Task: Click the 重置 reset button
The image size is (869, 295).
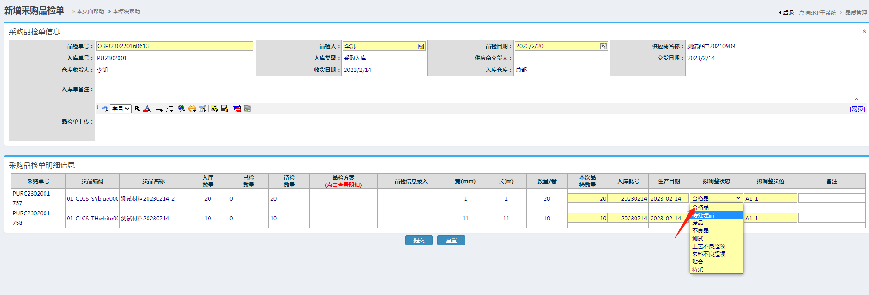Action: click(x=451, y=240)
